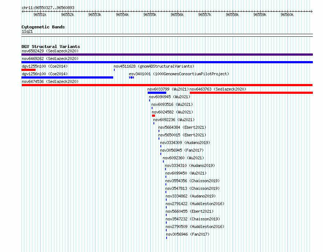Open nsv5660455 (Ebert2021) label
This screenshot has height=252, width=323.
pos(189,211)
